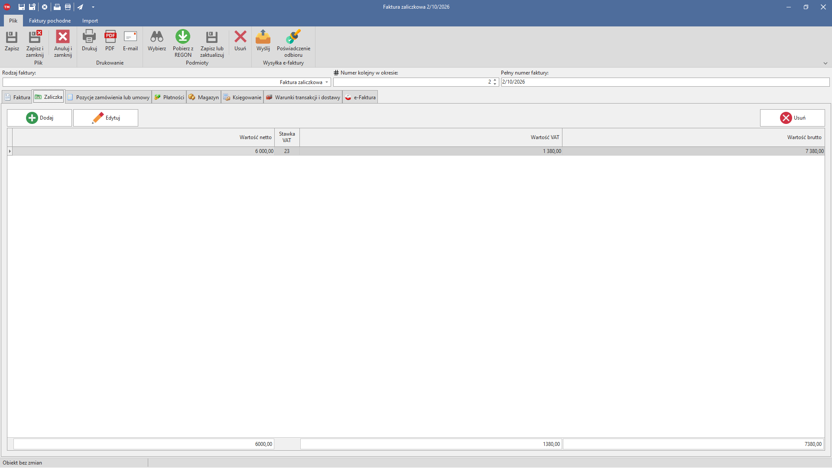
Task: Switch to the e-Faktura tab
Action: coord(360,97)
